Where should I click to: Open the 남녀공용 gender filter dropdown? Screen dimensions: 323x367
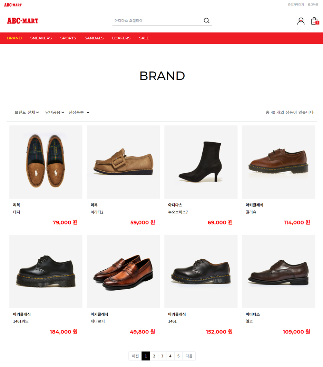[x=55, y=112]
